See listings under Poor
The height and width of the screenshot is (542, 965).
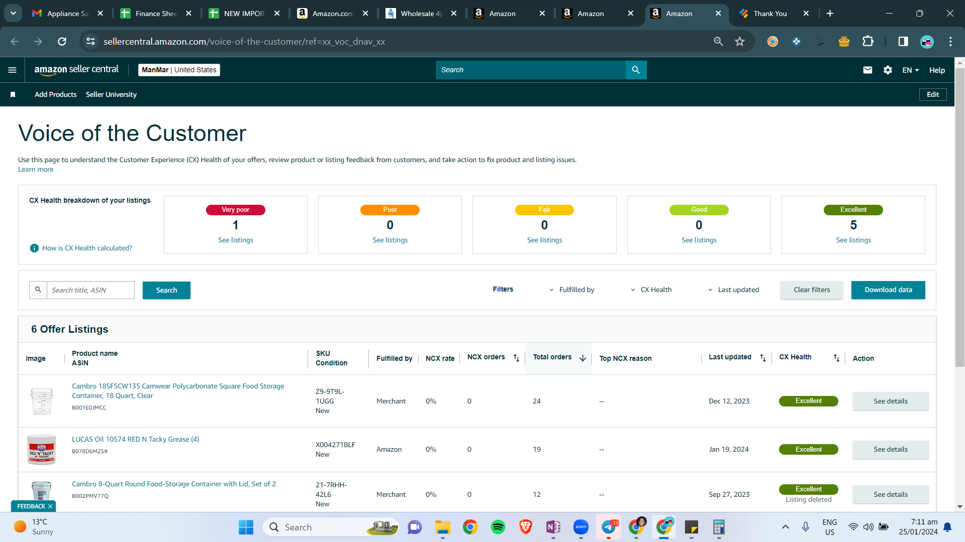390,240
